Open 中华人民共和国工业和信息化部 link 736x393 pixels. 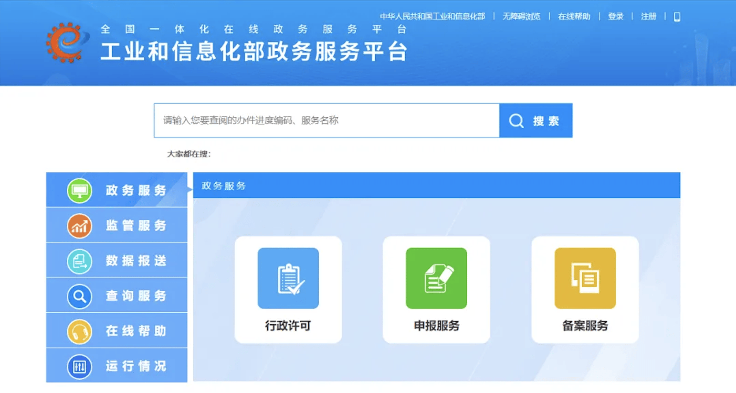point(432,17)
